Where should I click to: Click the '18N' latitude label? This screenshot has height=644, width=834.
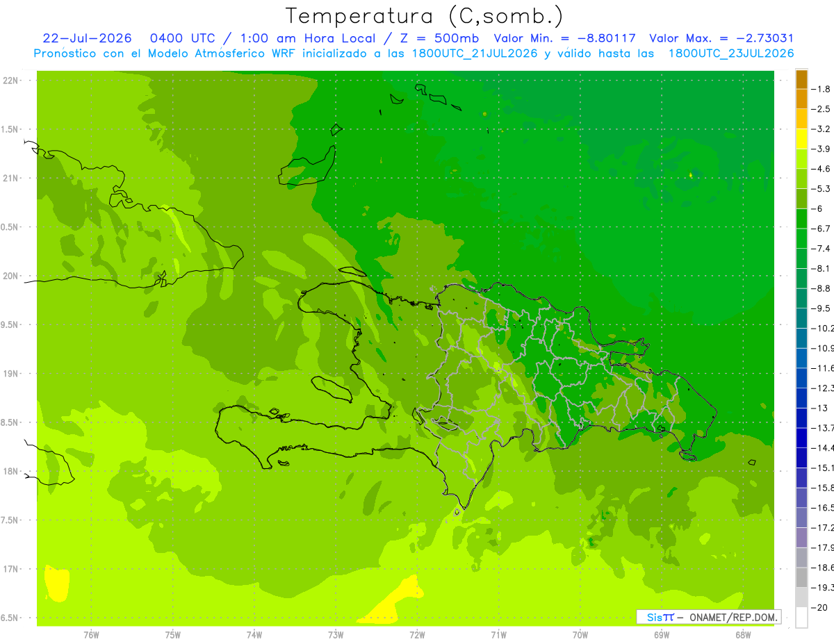(12, 471)
